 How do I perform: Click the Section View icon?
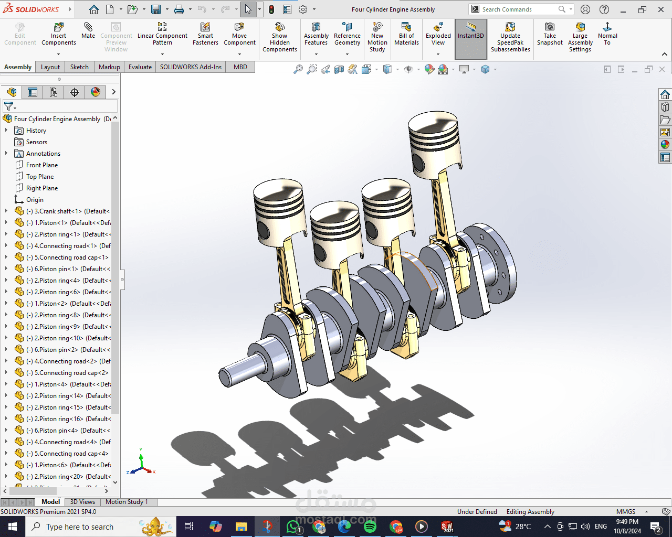(339, 69)
